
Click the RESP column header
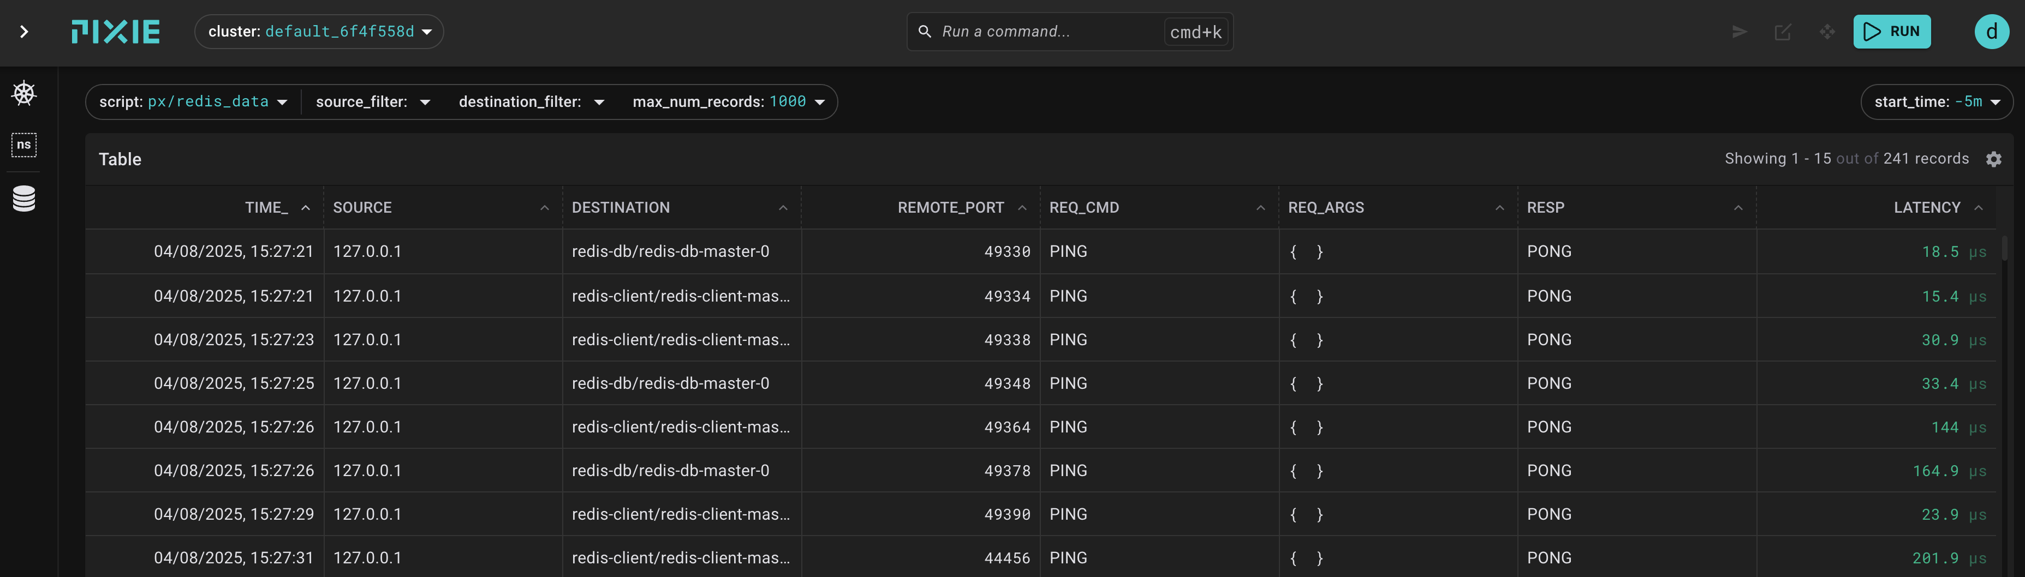(x=1545, y=208)
